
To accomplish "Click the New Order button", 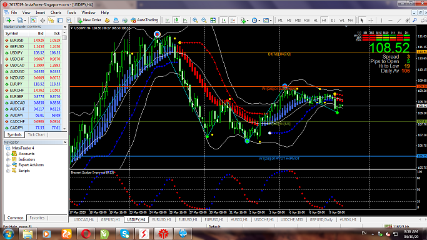I will click(89, 20).
